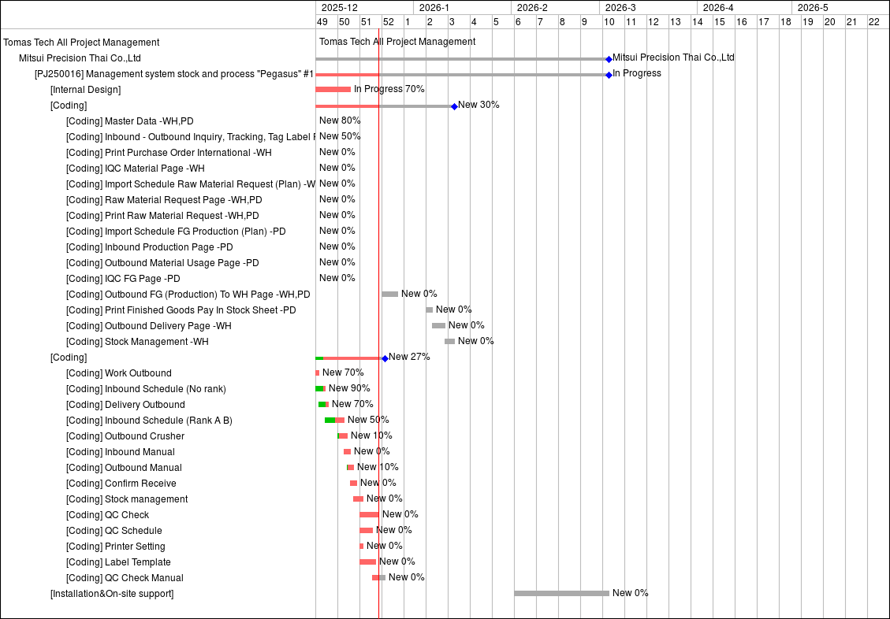Click the gray bar for Outbound Delivery Page -WH

pos(438,326)
